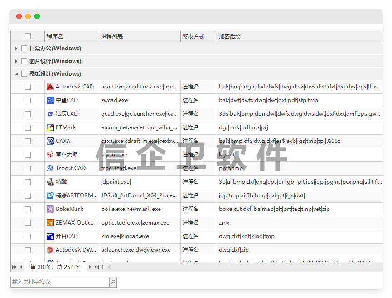Click the Trocut CAD application icon
Image resolution: width=392 pixels, height=298 pixels.
tap(50, 168)
